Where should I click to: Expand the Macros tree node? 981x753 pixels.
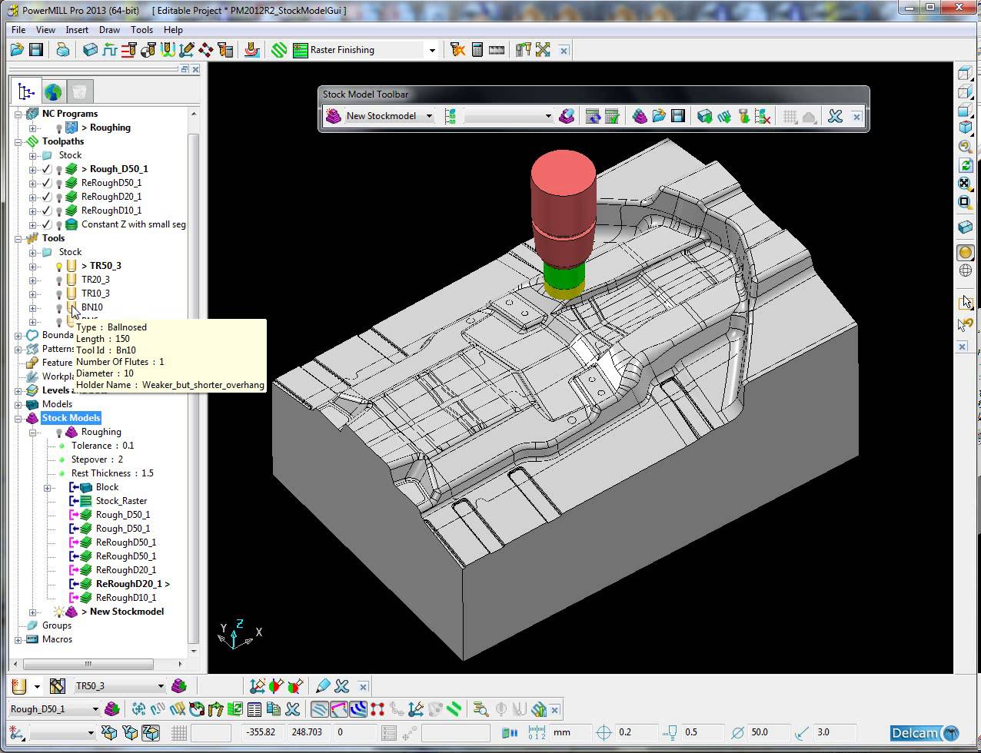[x=18, y=639]
